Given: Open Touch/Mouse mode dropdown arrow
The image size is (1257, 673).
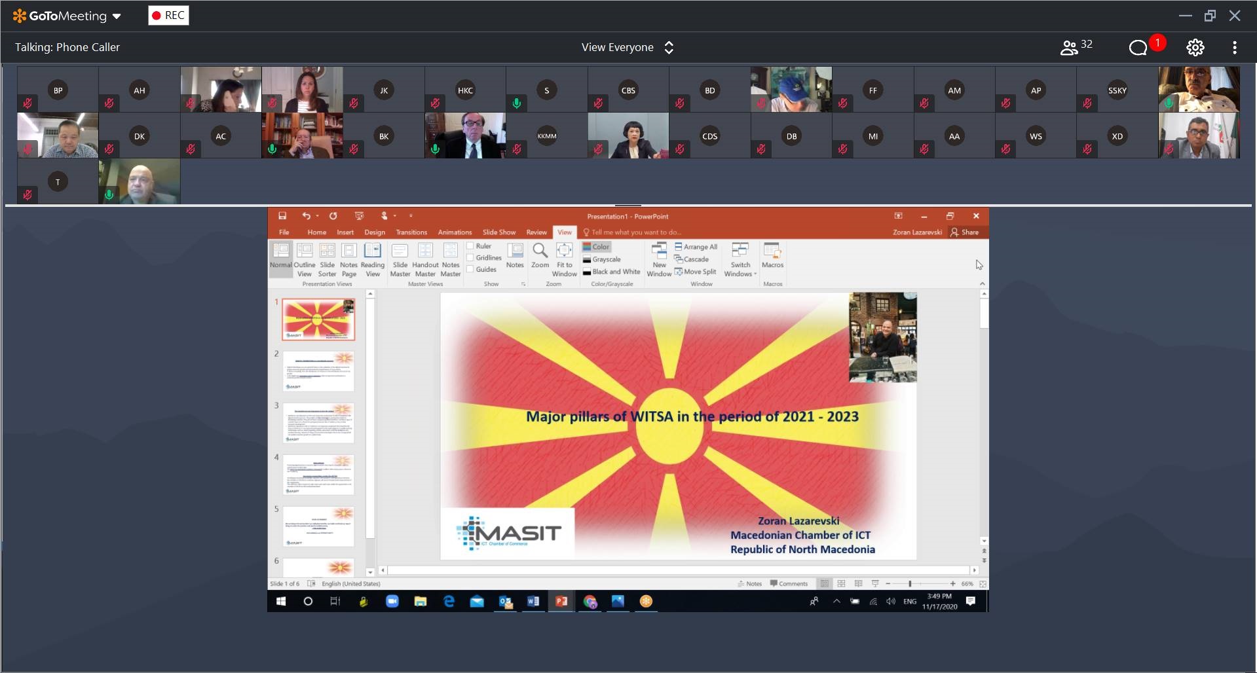Looking at the screenshot, I should coord(395,216).
